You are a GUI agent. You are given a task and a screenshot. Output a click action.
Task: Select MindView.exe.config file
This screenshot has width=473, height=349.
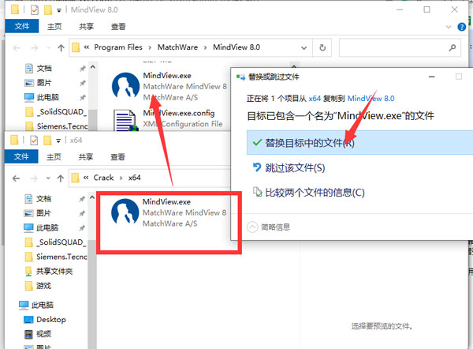[169, 118]
